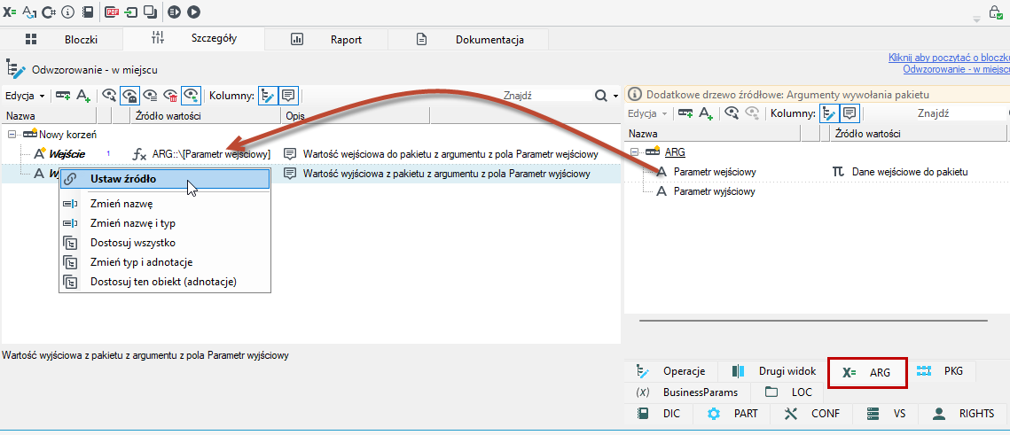Open link Kliknij aby poczytać o bloczku

coord(949,58)
